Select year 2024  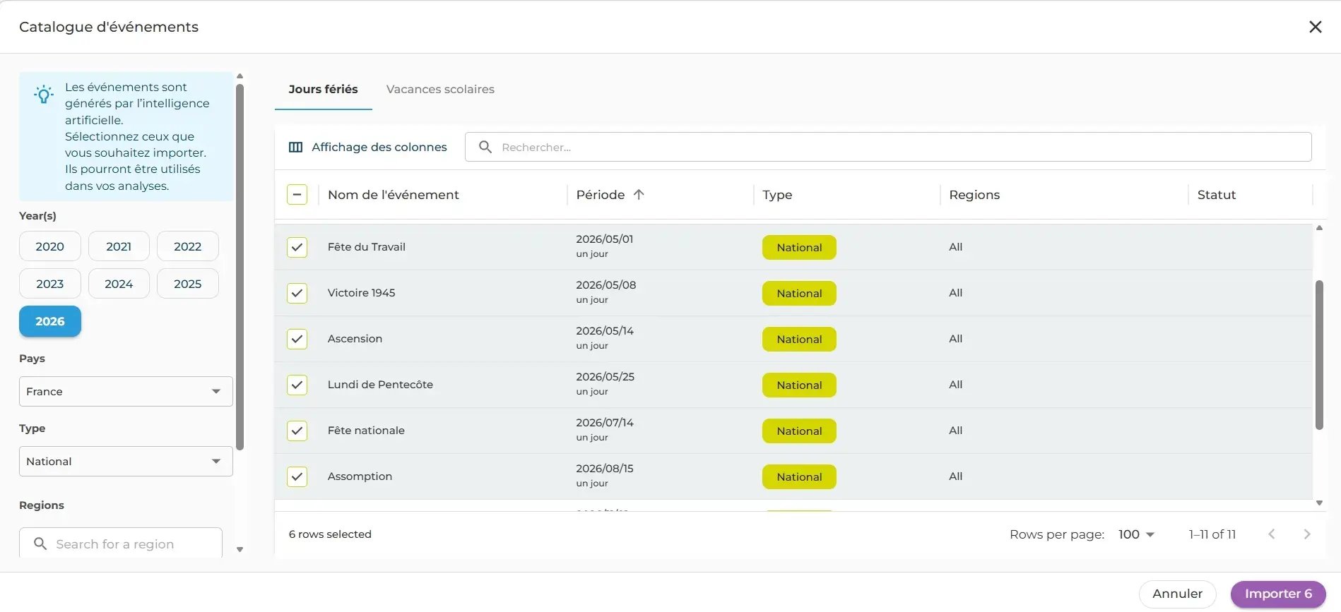click(x=119, y=284)
